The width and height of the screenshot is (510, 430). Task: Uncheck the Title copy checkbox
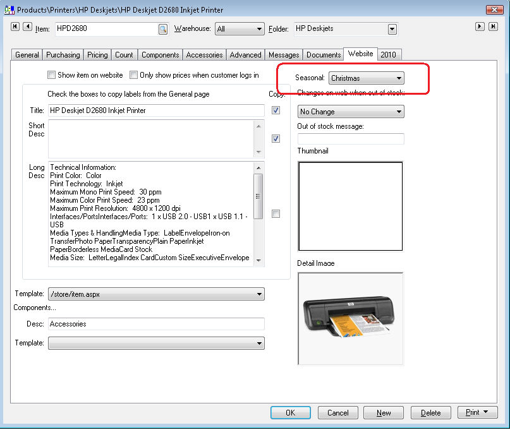tap(276, 110)
